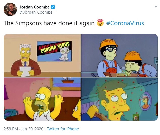Click the exploding head emoji in tweet
Image resolution: width=160 pixels, height=135 pixels.
pyautogui.click(x=100, y=23)
